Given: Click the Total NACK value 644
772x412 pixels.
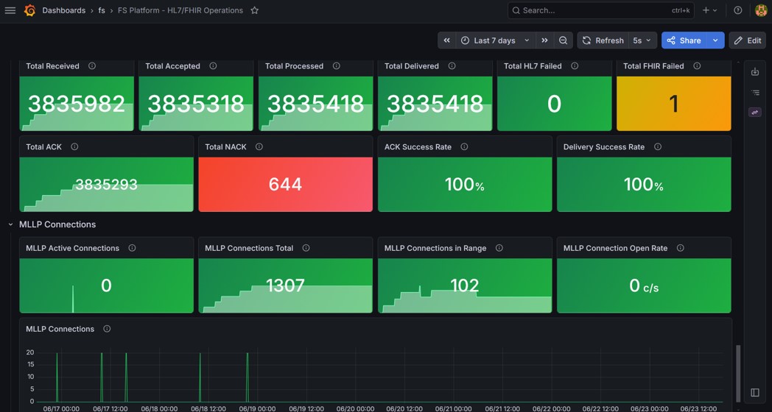Looking at the screenshot, I should click(x=285, y=185).
